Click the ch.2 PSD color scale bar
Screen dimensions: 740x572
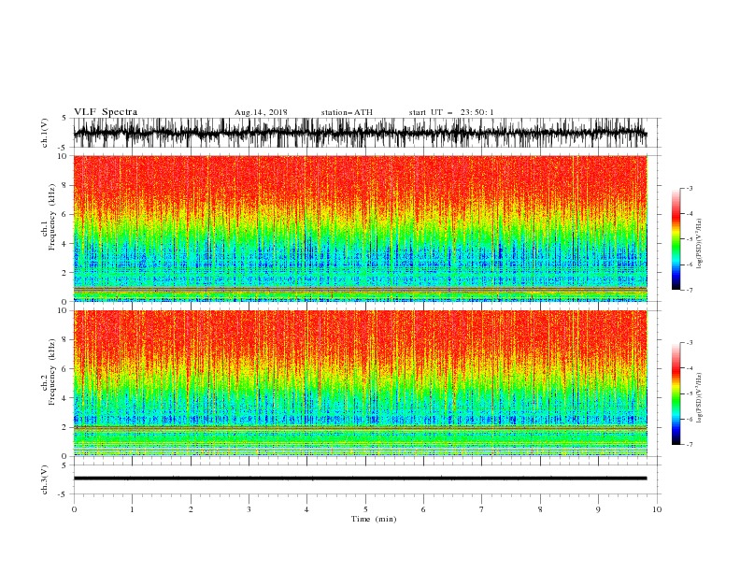tap(676, 393)
